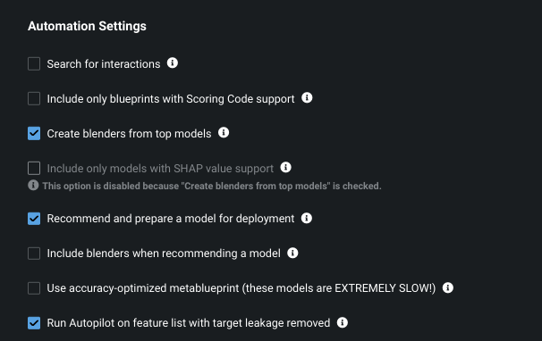Screen dimensions: 542x341
Task: Click the Automation Settings heading
Action: [x=87, y=26]
